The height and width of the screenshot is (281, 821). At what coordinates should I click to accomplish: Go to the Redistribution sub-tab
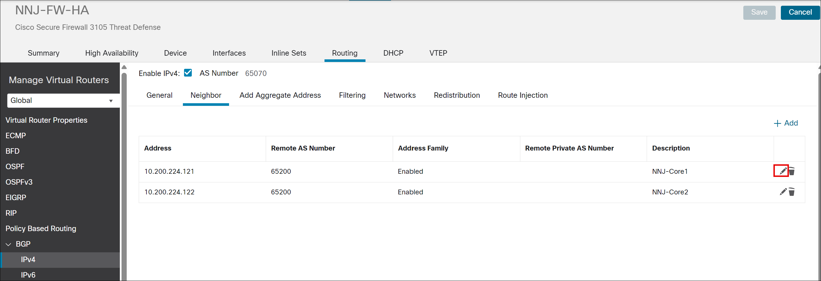(456, 95)
